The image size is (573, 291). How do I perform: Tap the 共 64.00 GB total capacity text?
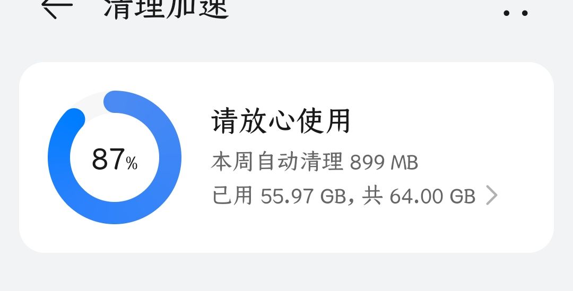[x=419, y=196]
